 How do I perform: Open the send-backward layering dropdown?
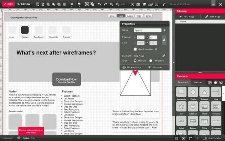(79, 5)
